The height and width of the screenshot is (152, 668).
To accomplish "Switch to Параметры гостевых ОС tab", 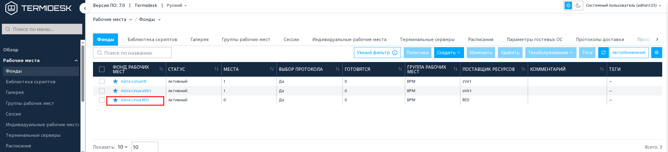I will pyautogui.click(x=534, y=40).
